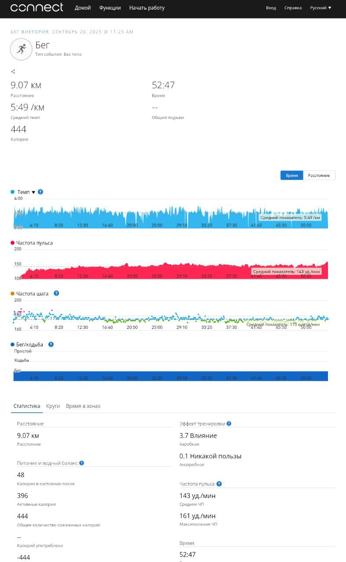This screenshot has height=562, width=346.
Task: Open the Русский language dropdown
Action: (x=321, y=8)
